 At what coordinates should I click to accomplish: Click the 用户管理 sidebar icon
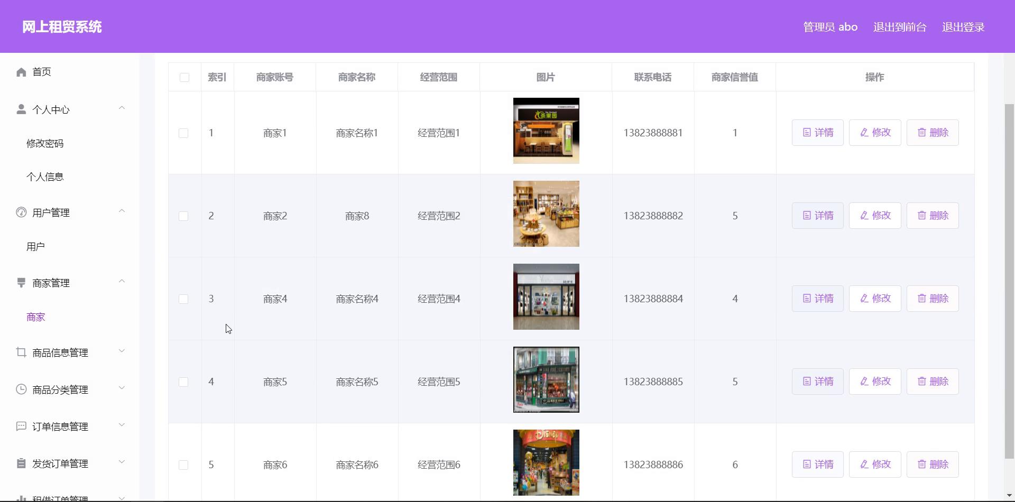click(21, 212)
